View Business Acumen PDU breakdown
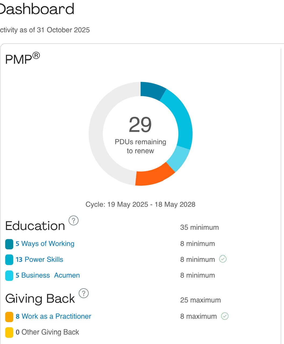Screen dimensions: 284x344 47,275
